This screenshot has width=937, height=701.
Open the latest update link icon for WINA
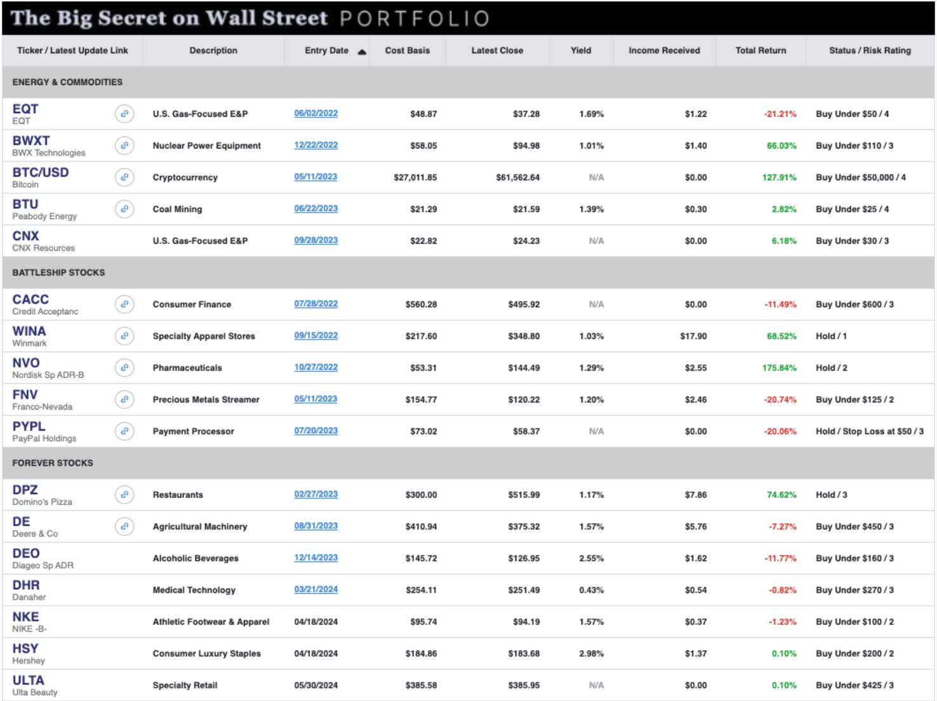pyautogui.click(x=124, y=336)
